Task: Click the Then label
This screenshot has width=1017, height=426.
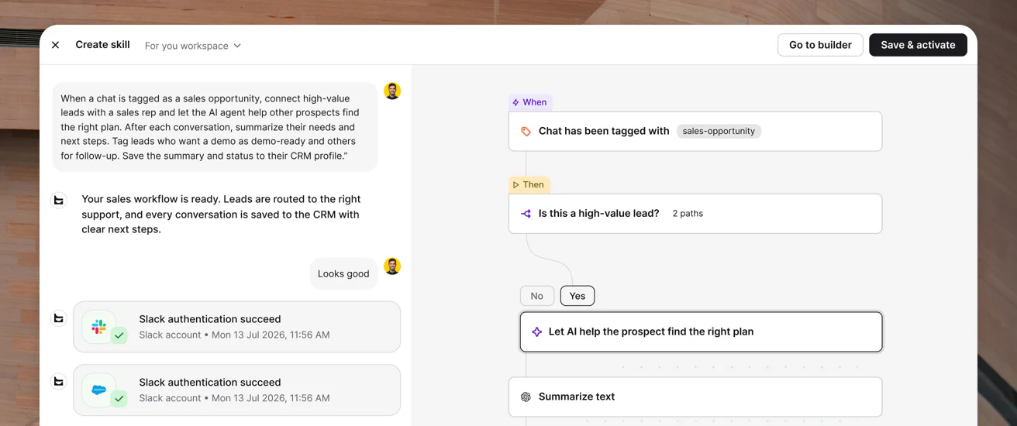Action: (x=529, y=185)
